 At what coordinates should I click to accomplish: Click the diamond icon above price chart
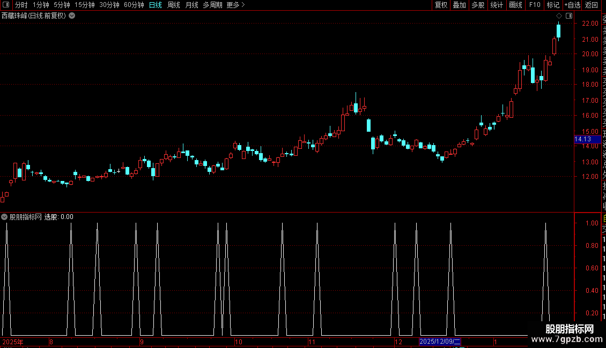[x=559, y=16]
